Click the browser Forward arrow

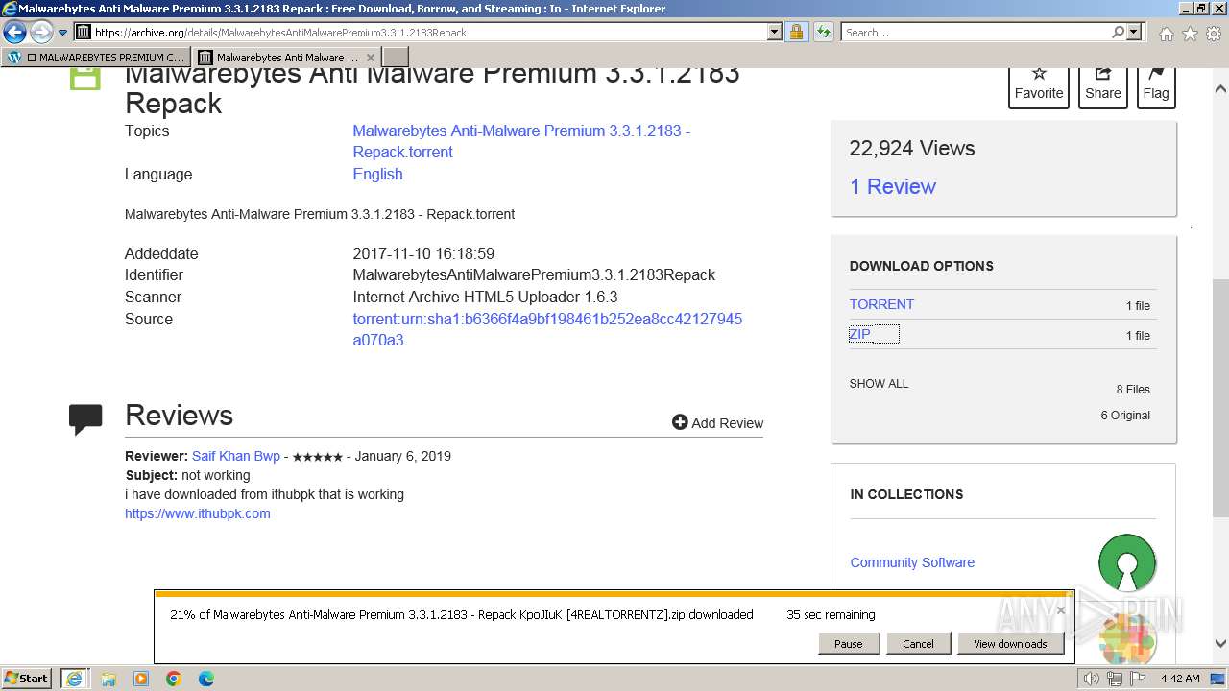pos(41,32)
